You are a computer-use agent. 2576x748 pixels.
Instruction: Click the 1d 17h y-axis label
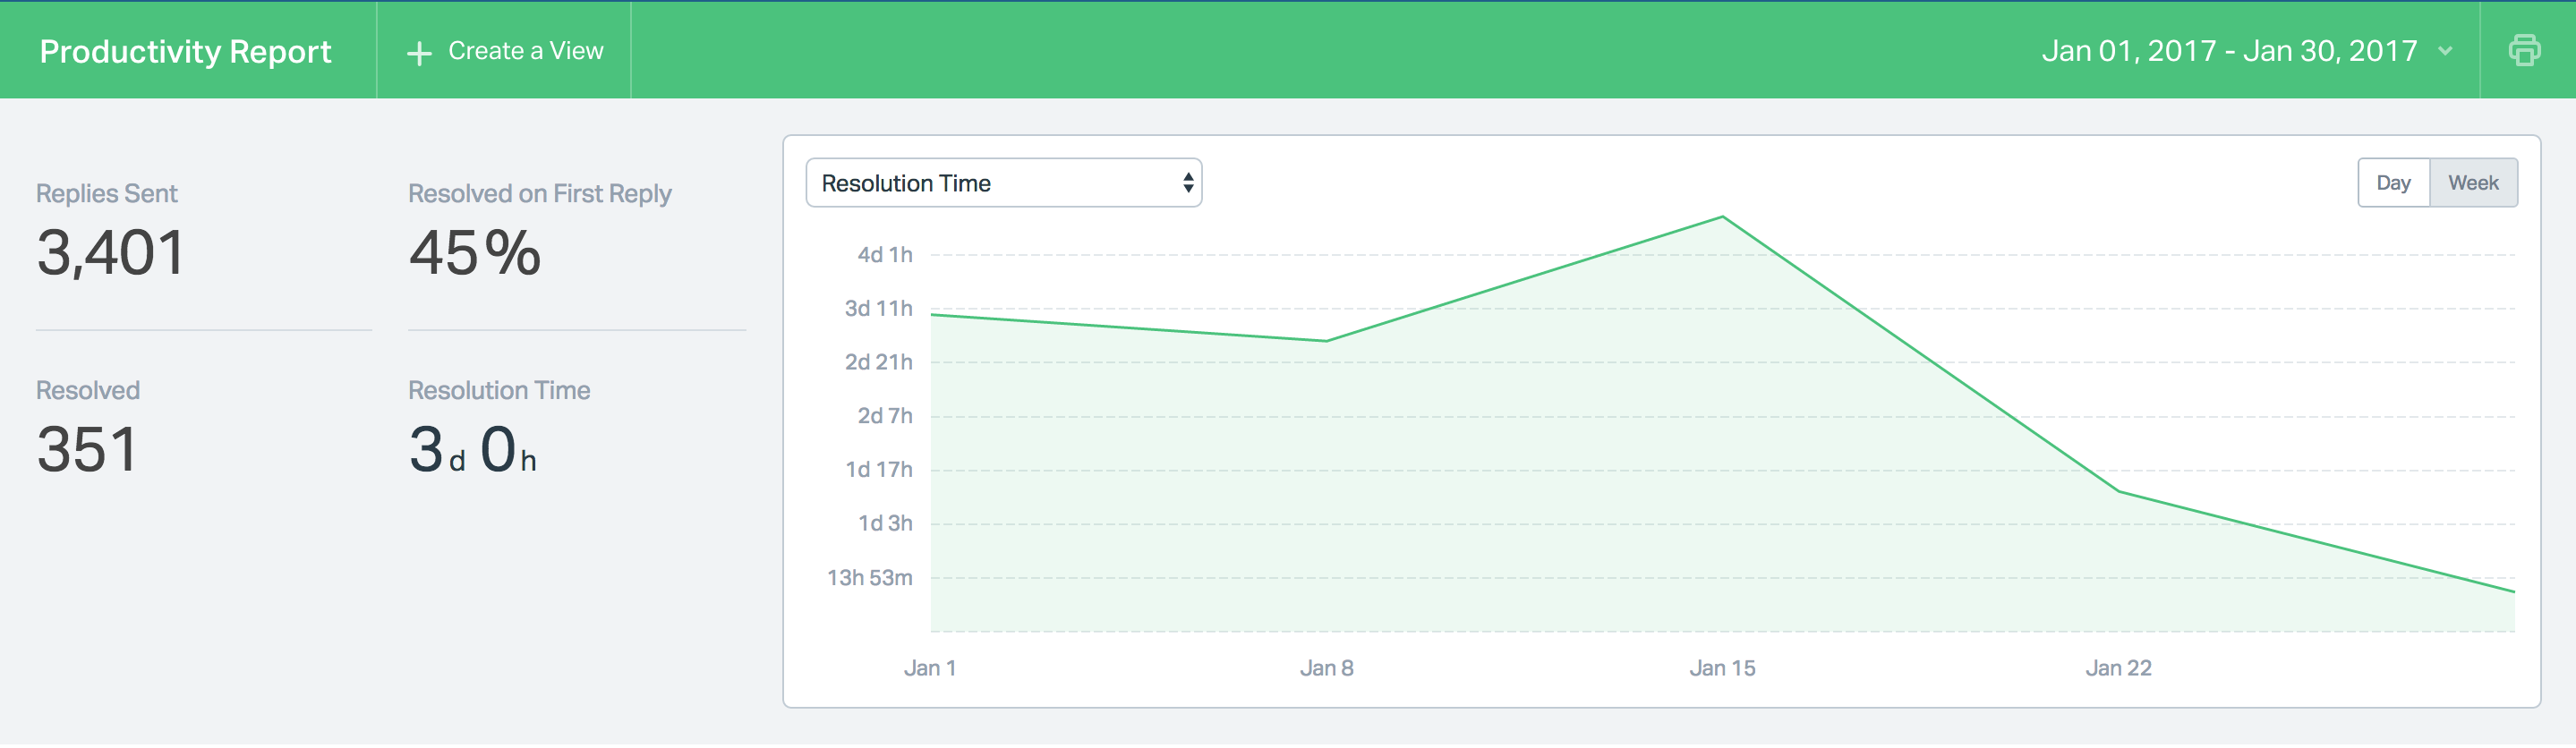point(879,470)
